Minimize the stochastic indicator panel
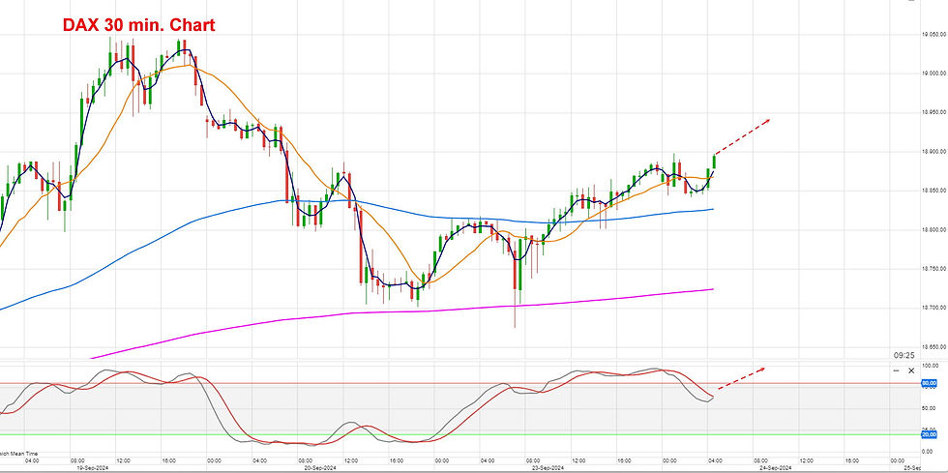The width and height of the screenshot is (948, 473). (x=896, y=370)
